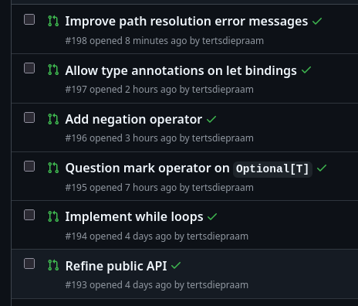
Task: Select checkbox for Improve path resolution error messages
Action: coord(29,19)
